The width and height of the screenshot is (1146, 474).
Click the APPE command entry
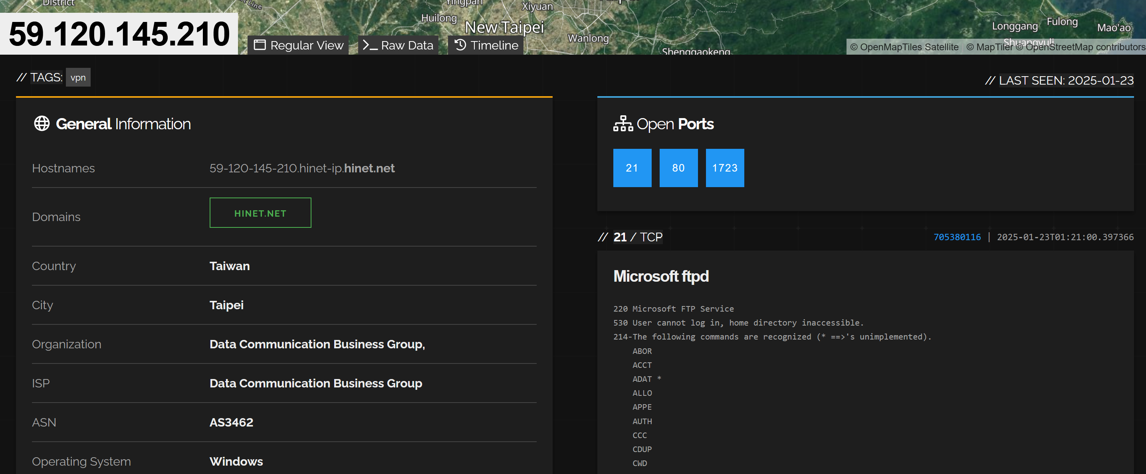pyautogui.click(x=642, y=407)
